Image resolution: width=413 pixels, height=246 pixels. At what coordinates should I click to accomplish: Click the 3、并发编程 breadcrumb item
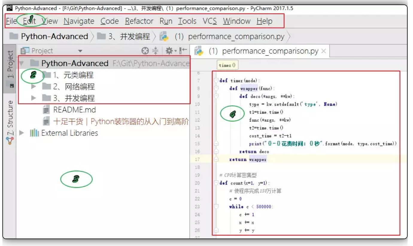129,36
